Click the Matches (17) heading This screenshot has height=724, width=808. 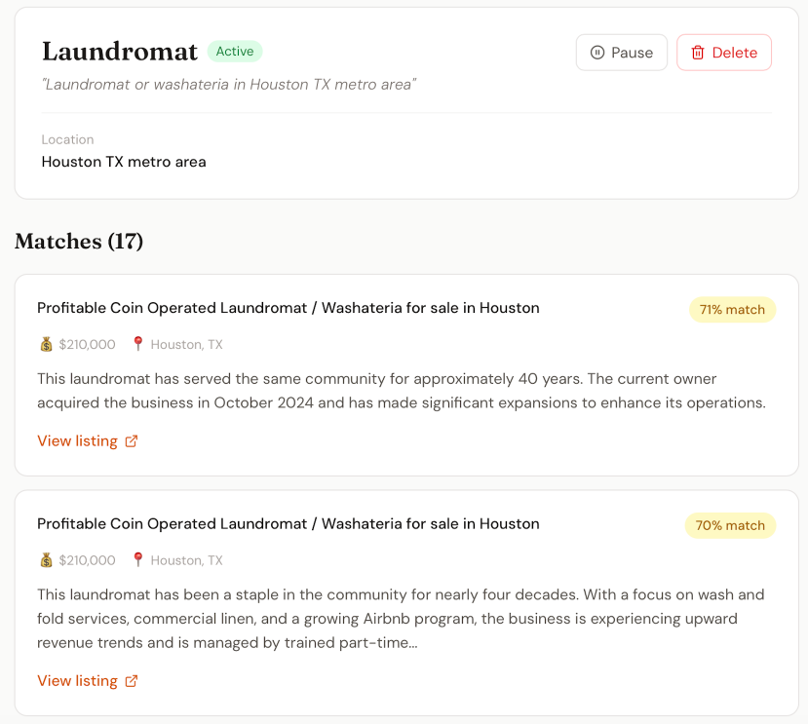(79, 241)
